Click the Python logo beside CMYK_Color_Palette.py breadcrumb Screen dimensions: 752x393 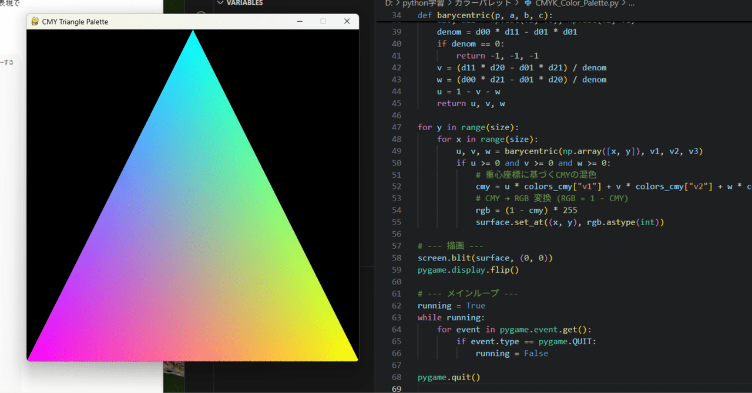(528, 4)
